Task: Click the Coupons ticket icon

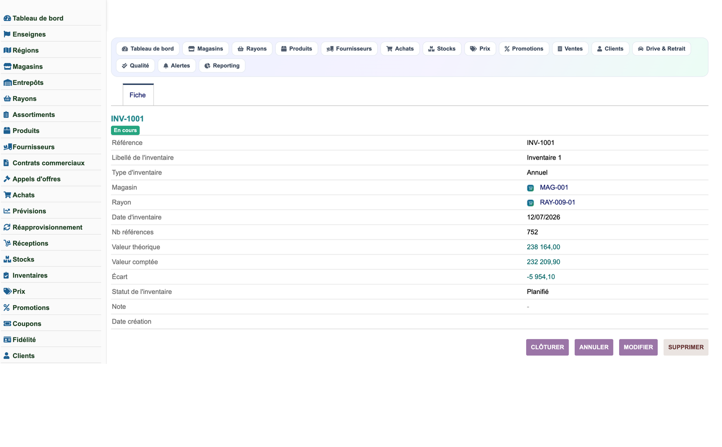Action: [7, 323]
